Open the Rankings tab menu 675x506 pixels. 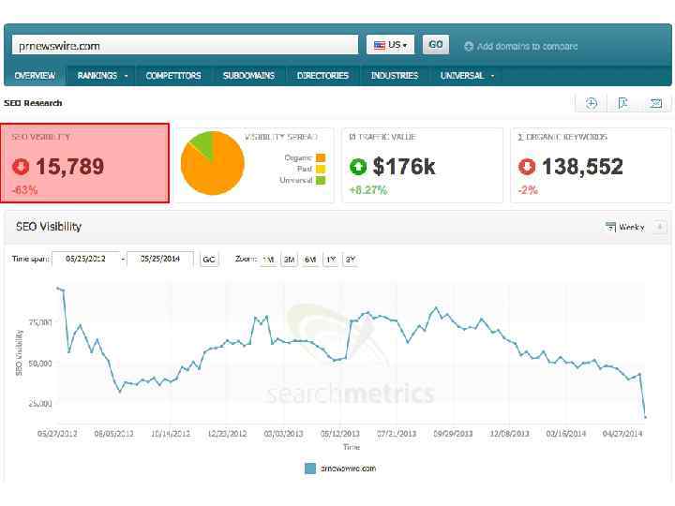tap(102, 76)
